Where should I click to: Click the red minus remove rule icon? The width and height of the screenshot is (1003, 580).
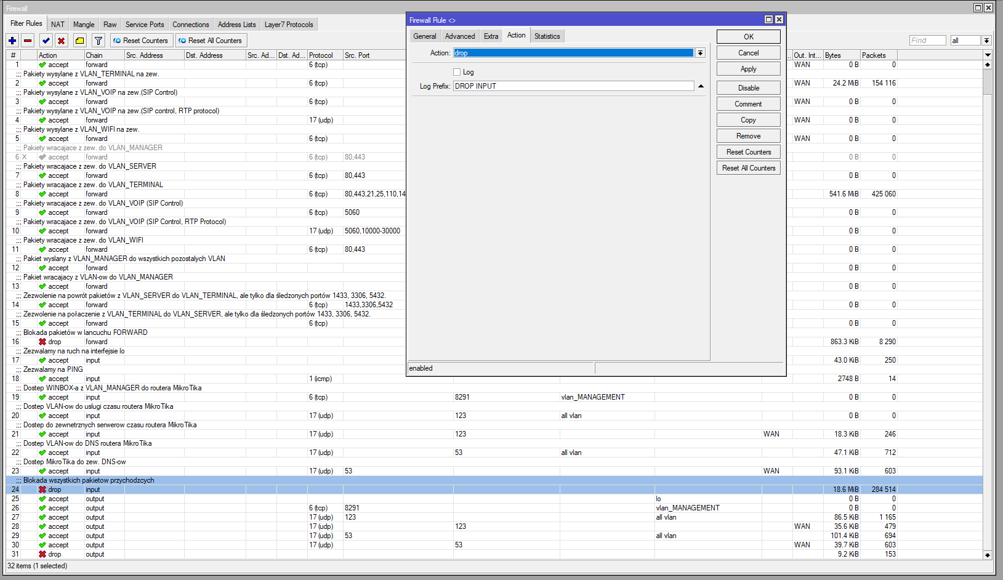point(28,41)
